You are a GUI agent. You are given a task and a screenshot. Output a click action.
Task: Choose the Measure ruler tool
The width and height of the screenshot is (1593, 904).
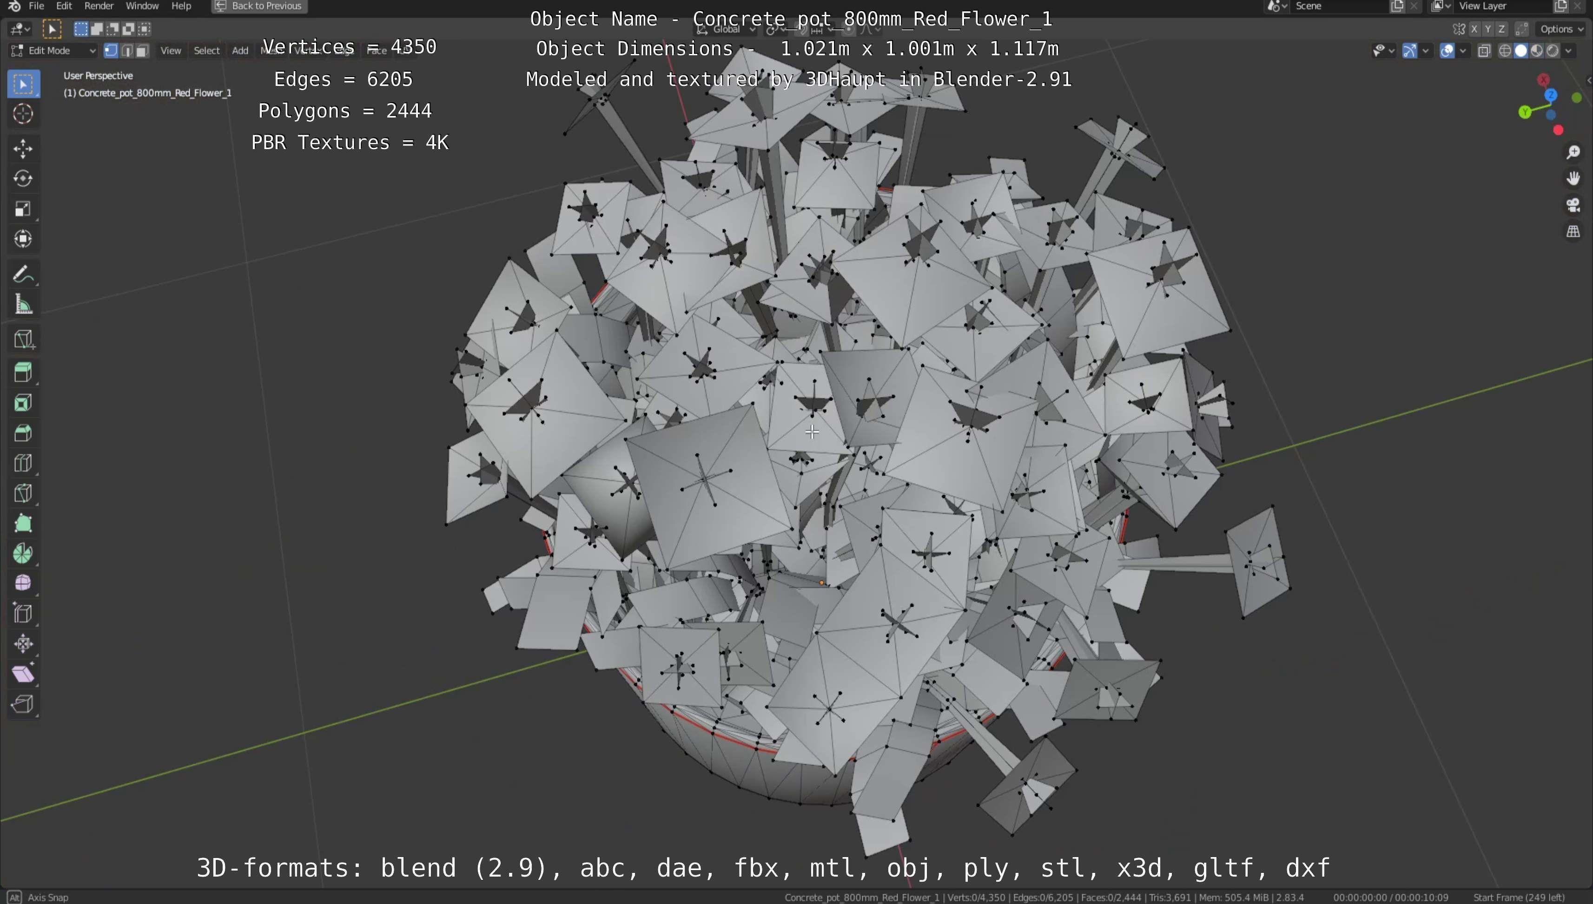click(x=23, y=305)
